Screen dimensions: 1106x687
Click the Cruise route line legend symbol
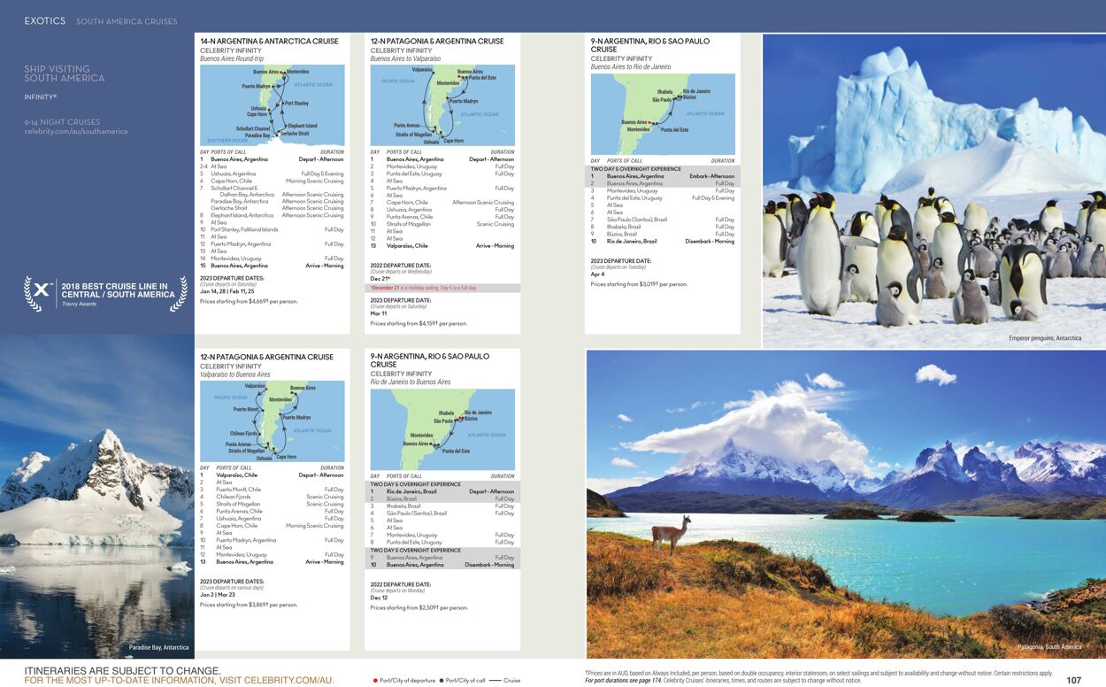[494, 680]
